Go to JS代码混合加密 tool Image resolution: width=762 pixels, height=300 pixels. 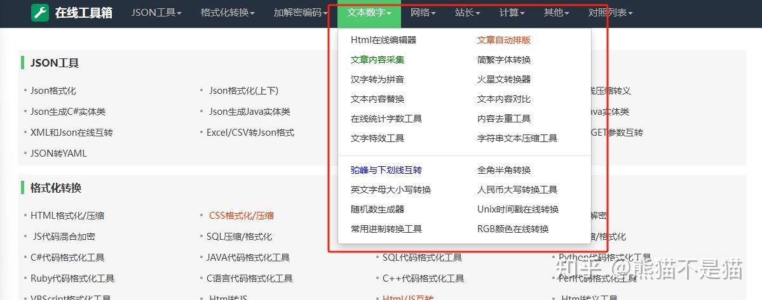coord(64,237)
